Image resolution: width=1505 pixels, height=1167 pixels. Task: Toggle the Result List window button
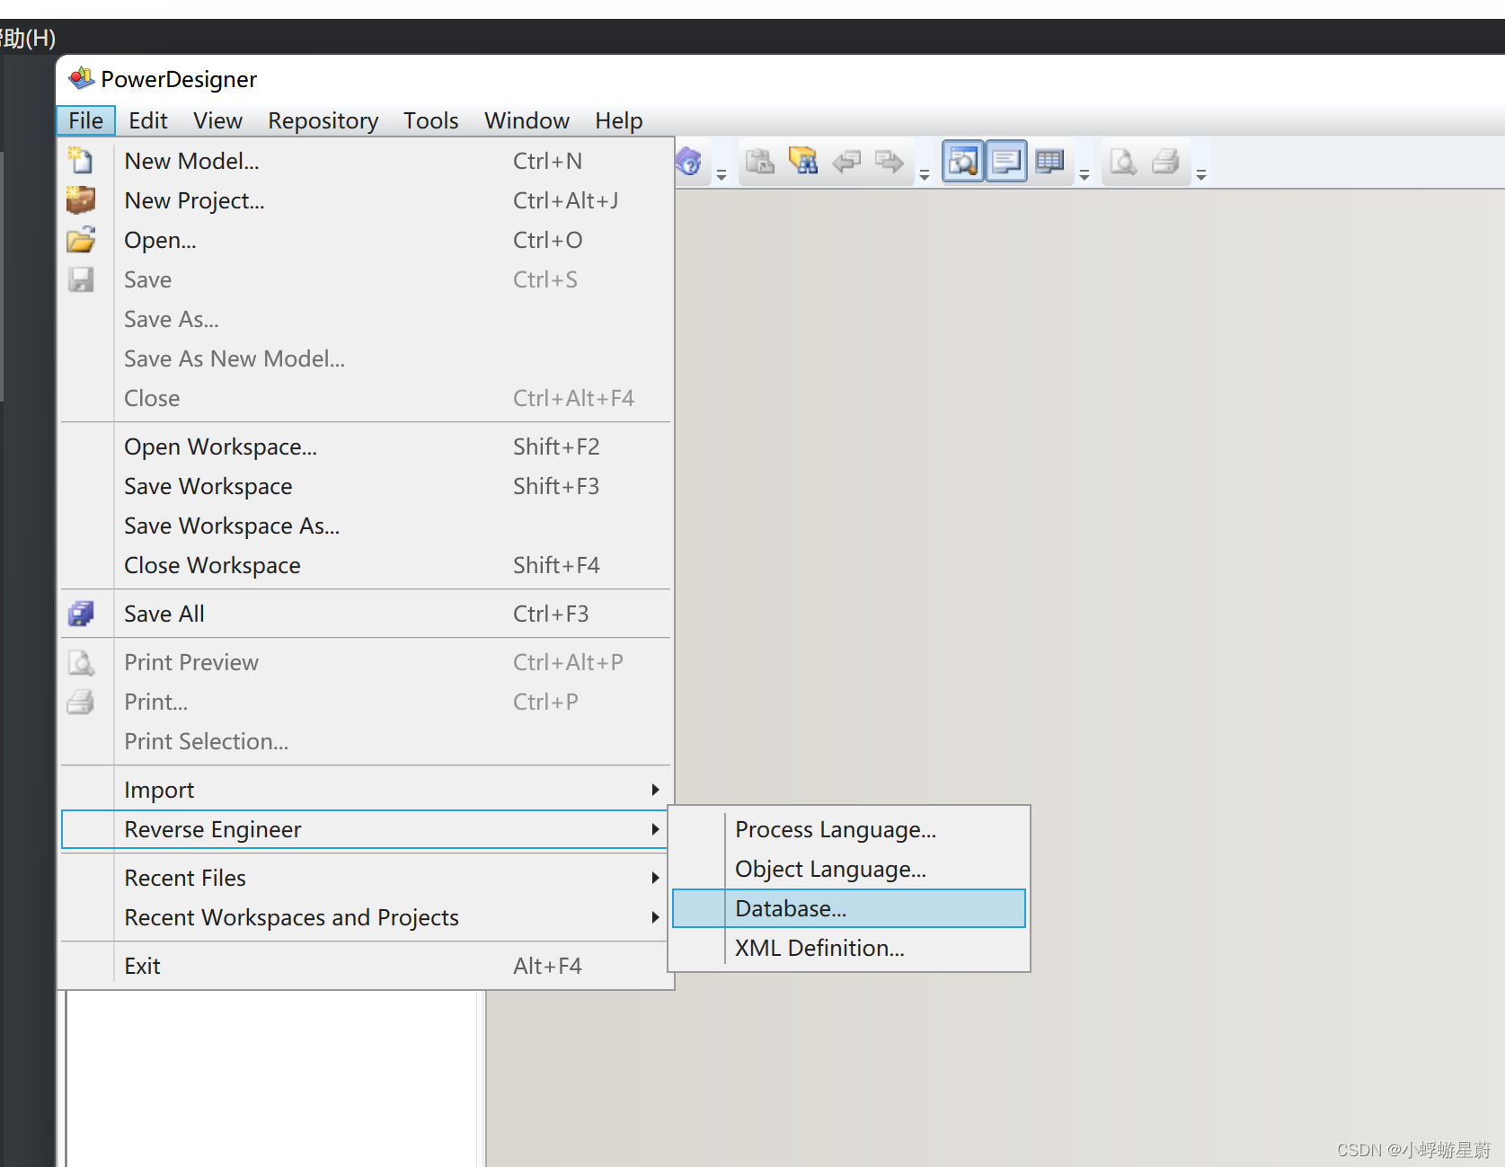[1049, 162]
